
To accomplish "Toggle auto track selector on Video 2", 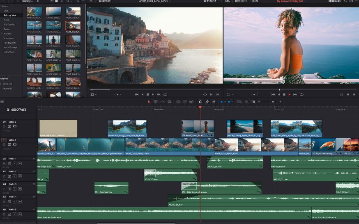I will coord(9,126).
